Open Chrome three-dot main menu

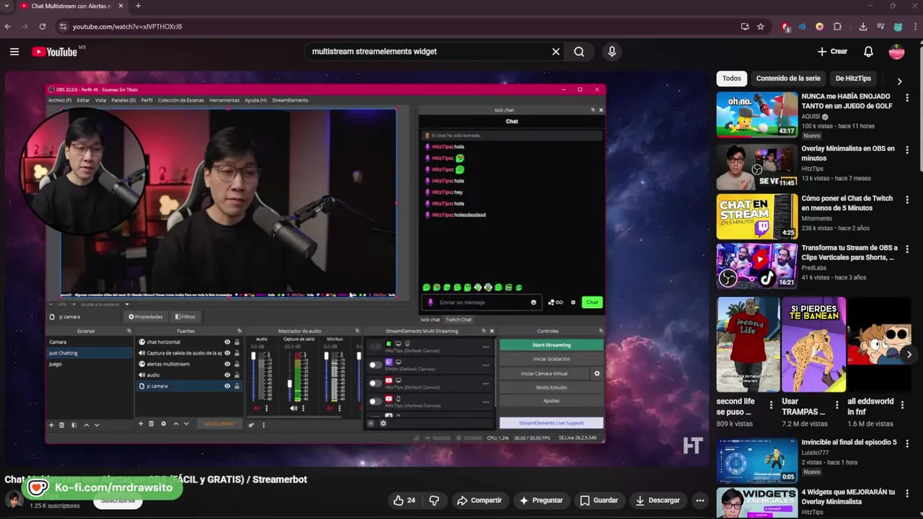(914, 27)
